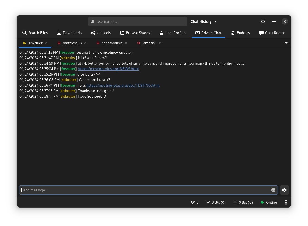Click the chat command help icon

[284, 190]
